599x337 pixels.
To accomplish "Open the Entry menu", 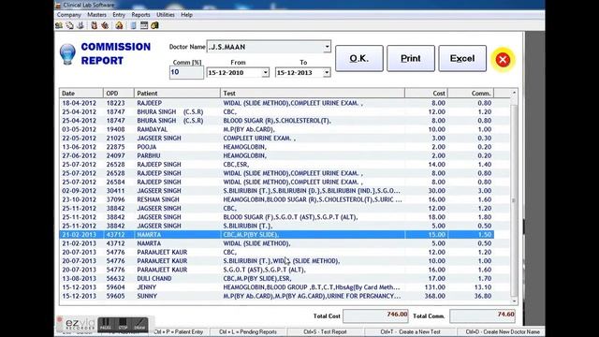I will (119, 15).
